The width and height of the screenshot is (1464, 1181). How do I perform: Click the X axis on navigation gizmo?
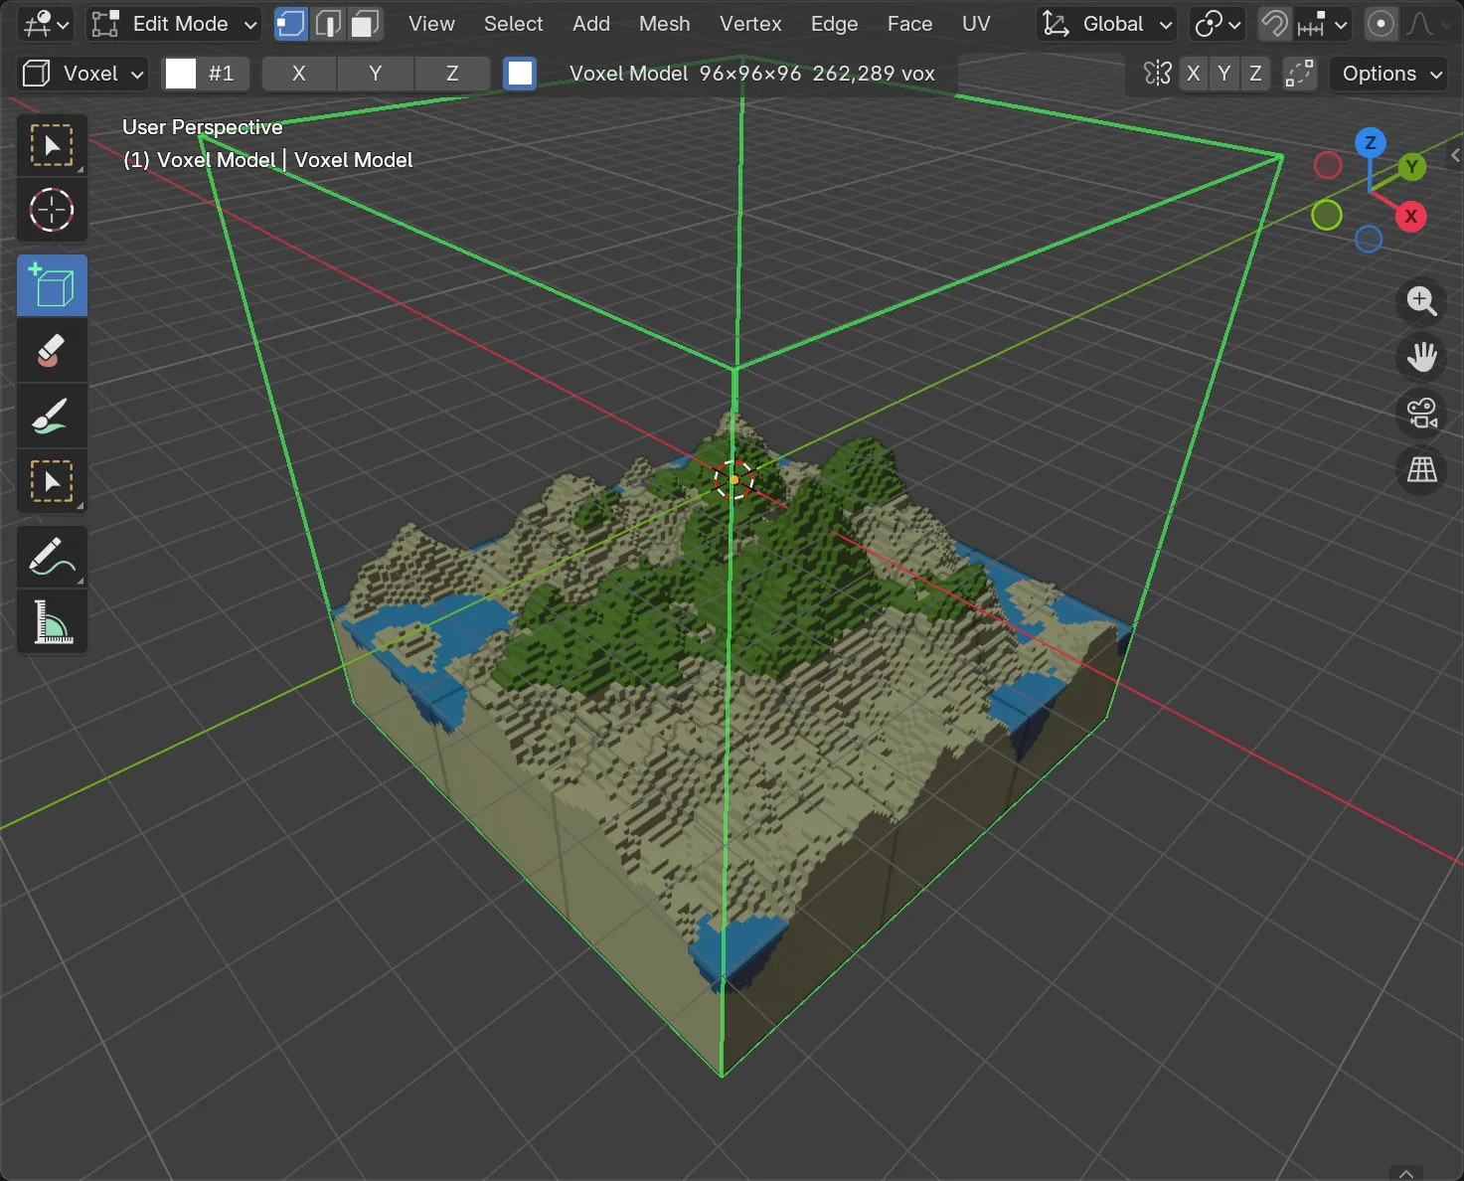[x=1411, y=216]
